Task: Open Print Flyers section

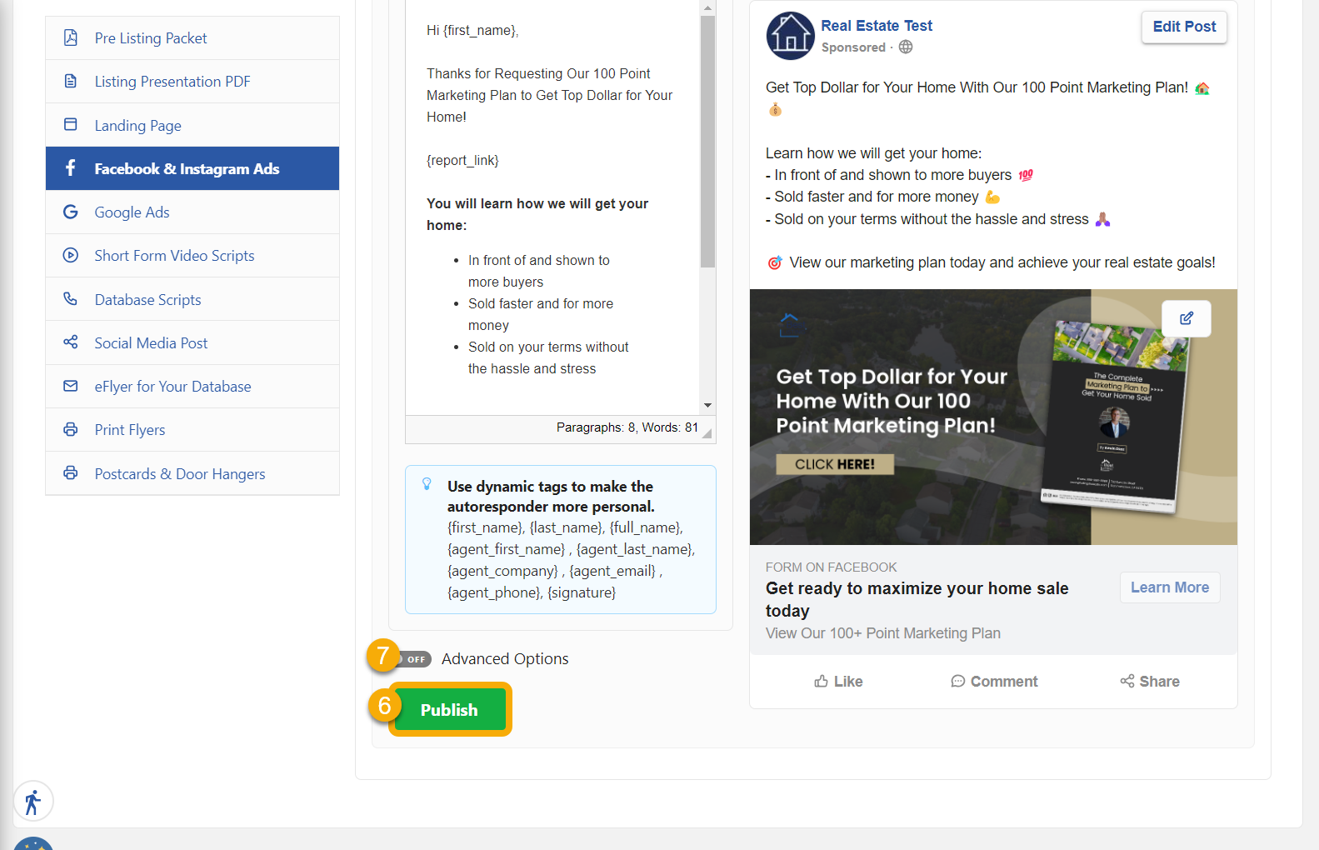Action: 192,430
